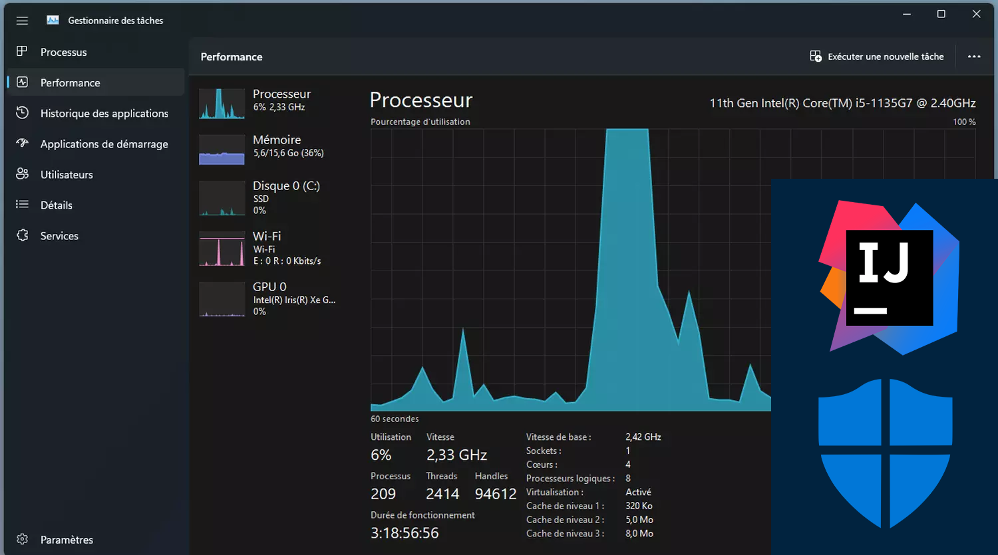The image size is (998, 555).
Task: Open Paramètres at sidebar bottom
Action: pos(96,540)
